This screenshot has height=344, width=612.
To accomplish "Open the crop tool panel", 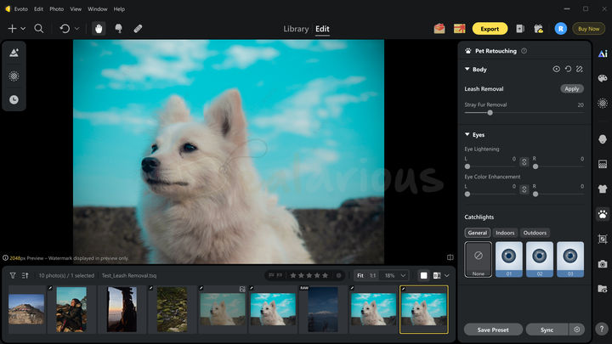I will pos(603,239).
